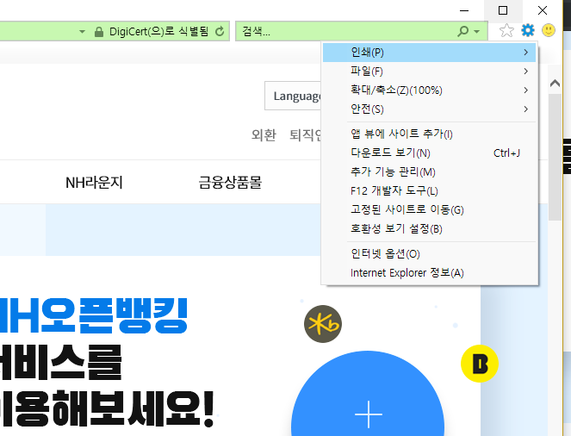
Task: Click the refresh icon in address bar
Action: point(220,32)
